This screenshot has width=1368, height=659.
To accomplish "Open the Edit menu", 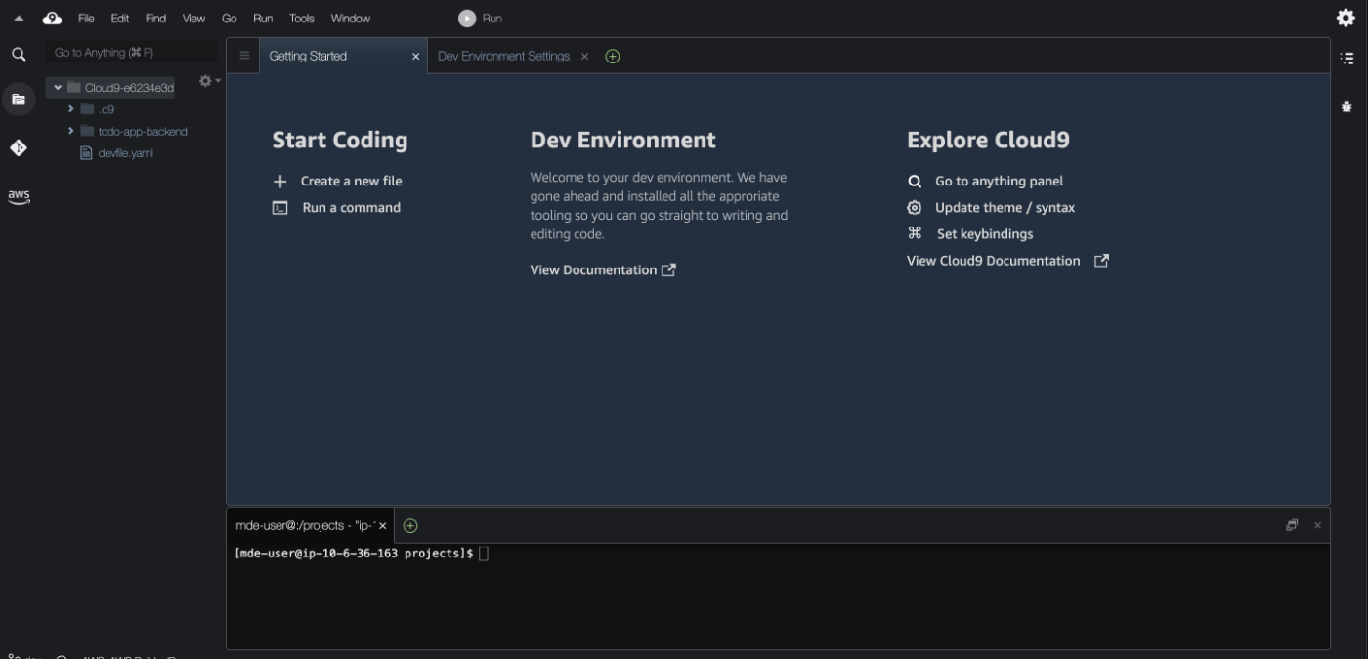I will [x=119, y=18].
